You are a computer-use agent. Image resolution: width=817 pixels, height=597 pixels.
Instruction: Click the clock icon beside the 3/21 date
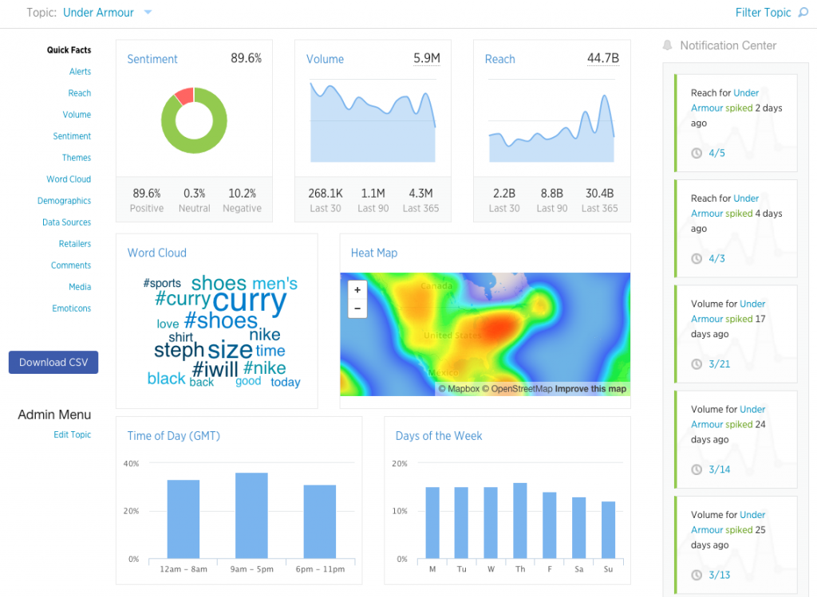[x=697, y=364]
